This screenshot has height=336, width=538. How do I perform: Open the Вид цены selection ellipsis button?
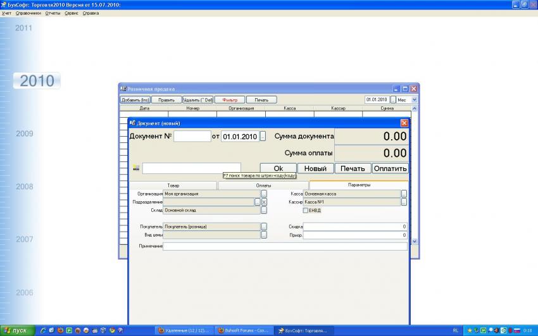264,235
